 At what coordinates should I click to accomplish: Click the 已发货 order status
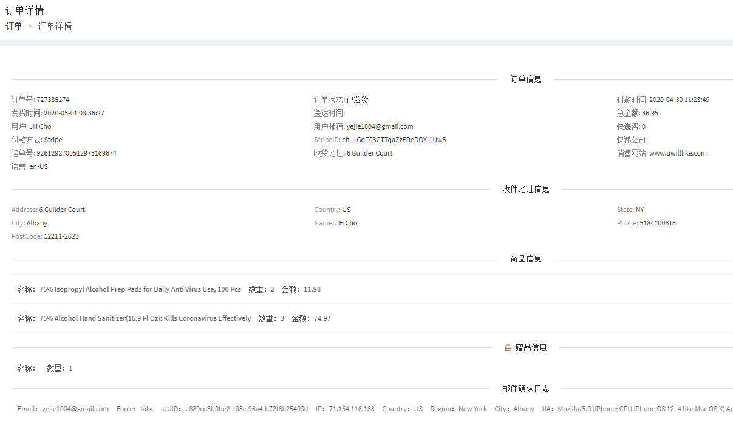[x=358, y=100]
